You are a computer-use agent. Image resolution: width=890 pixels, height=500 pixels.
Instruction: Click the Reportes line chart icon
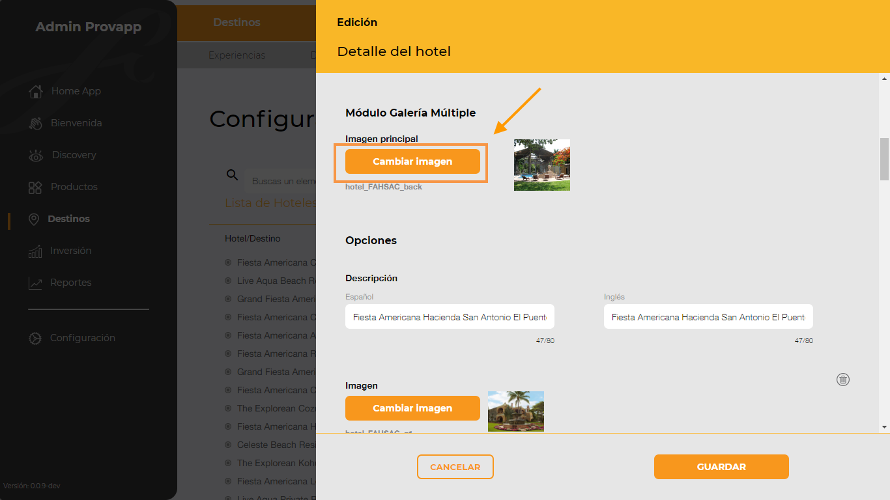coord(35,283)
